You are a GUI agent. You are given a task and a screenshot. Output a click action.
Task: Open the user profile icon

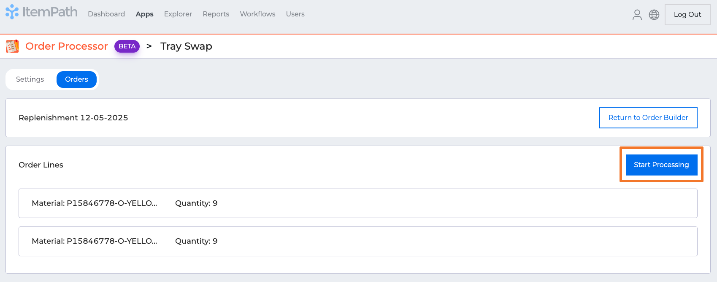tap(637, 15)
